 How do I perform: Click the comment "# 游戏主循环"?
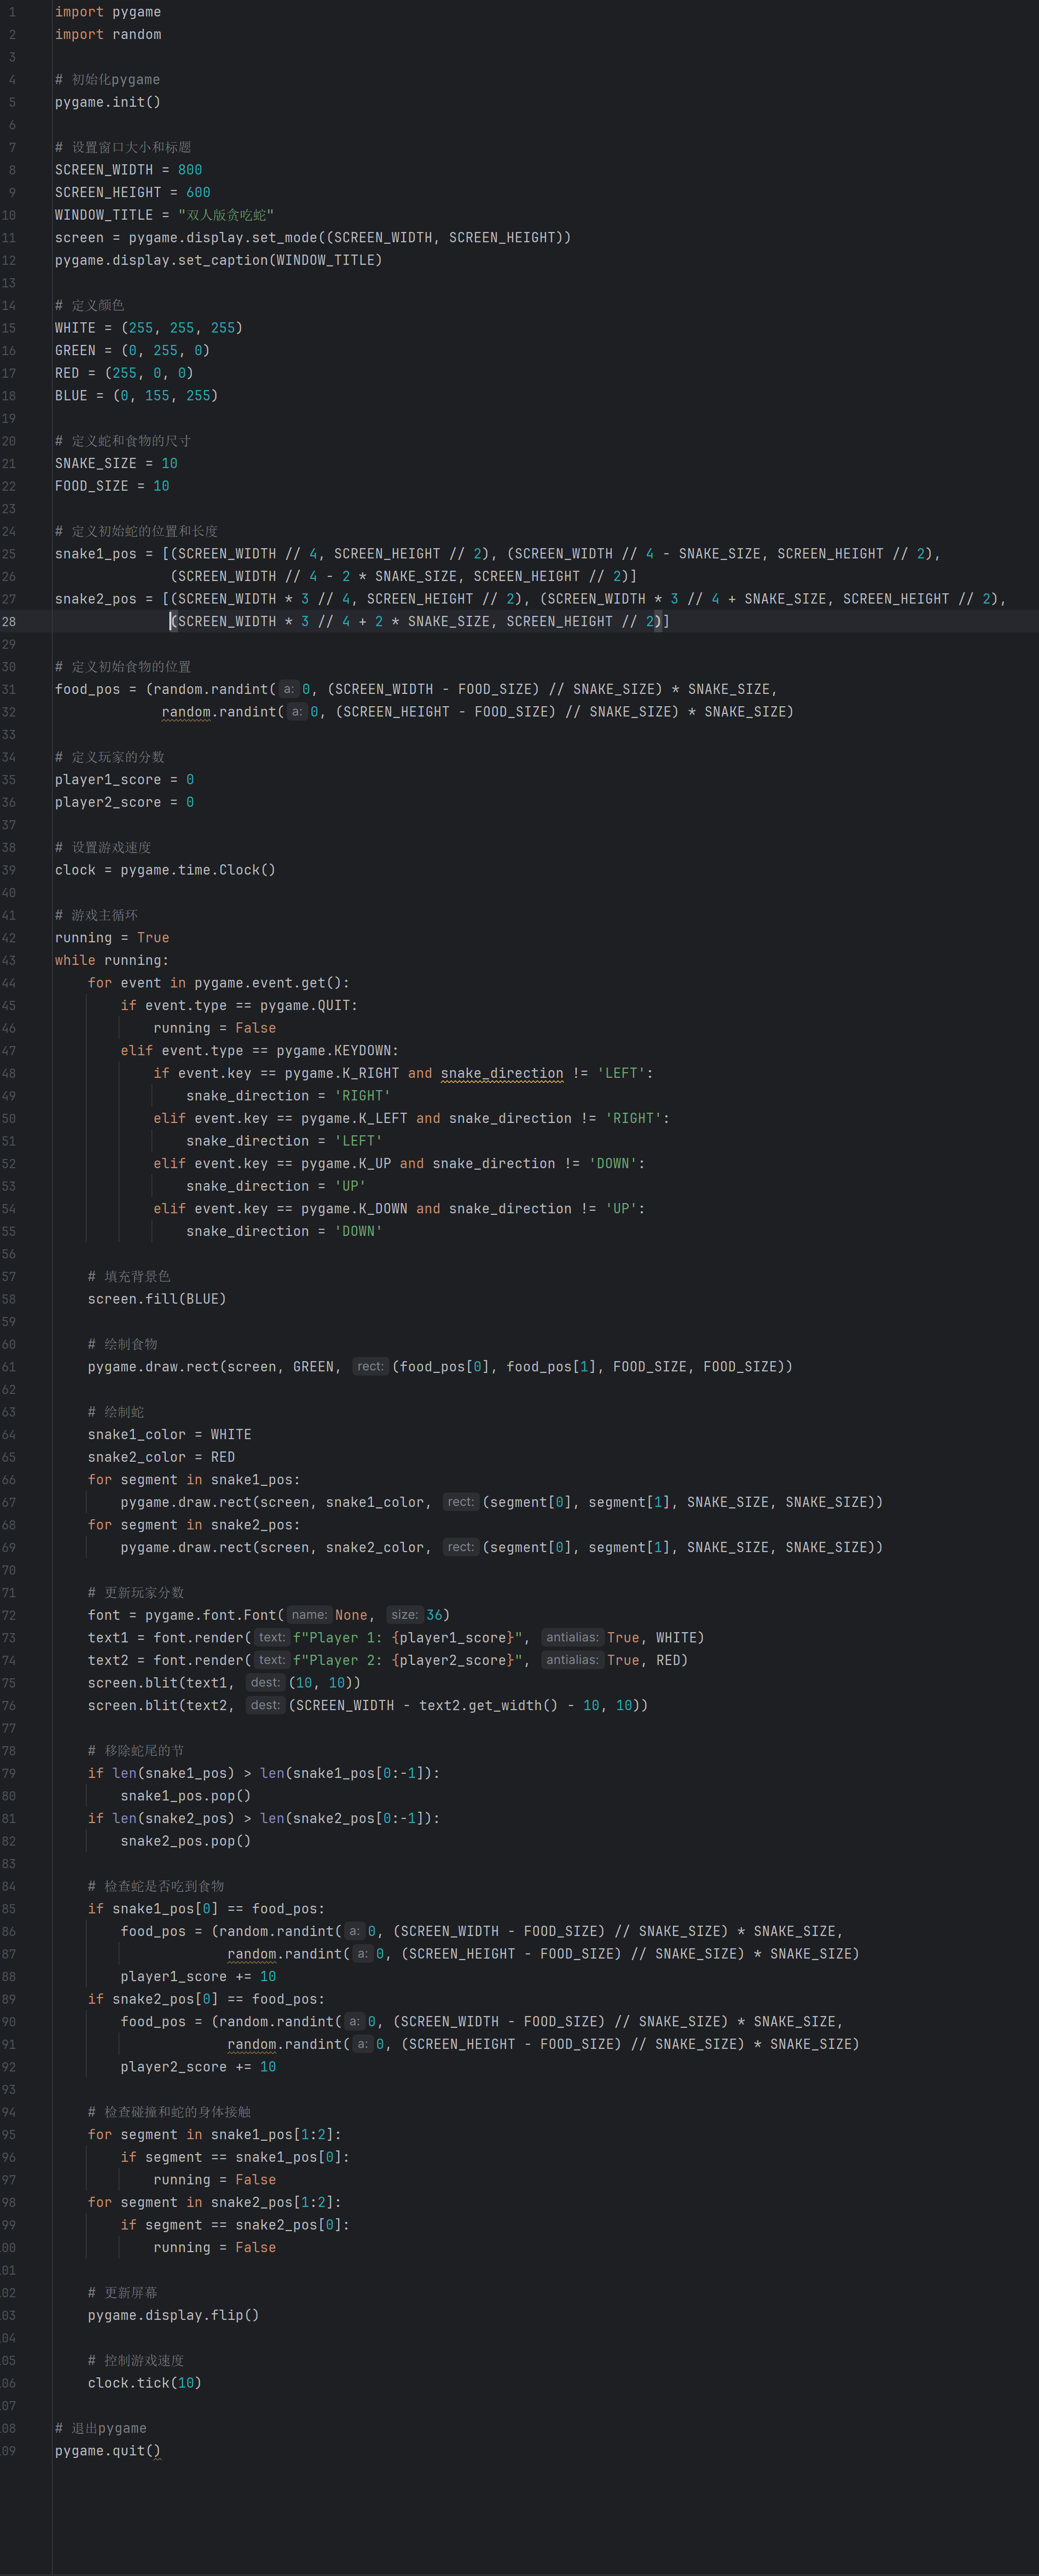tap(96, 916)
